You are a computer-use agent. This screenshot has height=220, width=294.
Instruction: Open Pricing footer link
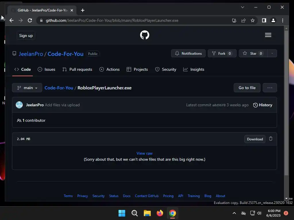coord(168,196)
